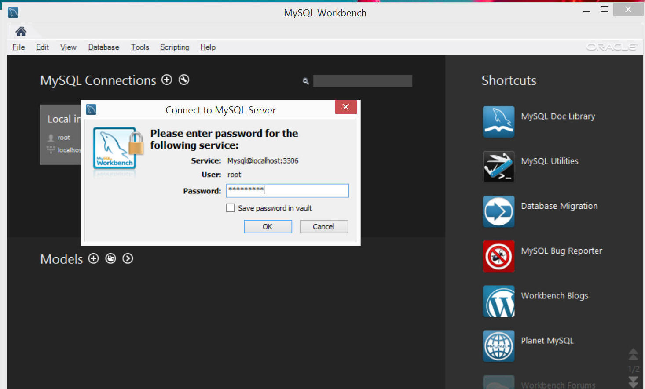Image resolution: width=645 pixels, height=389 pixels.
Task: Click the MySQL Connections heading
Action: pyautogui.click(x=98, y=80)
